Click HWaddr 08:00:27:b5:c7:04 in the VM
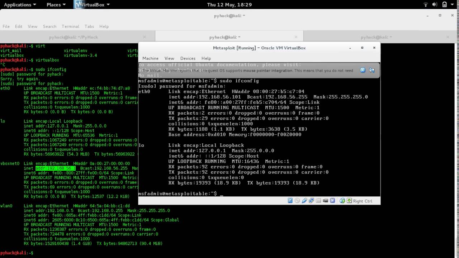Viewport: 459px width, 258px height. [x=268, y=91]
